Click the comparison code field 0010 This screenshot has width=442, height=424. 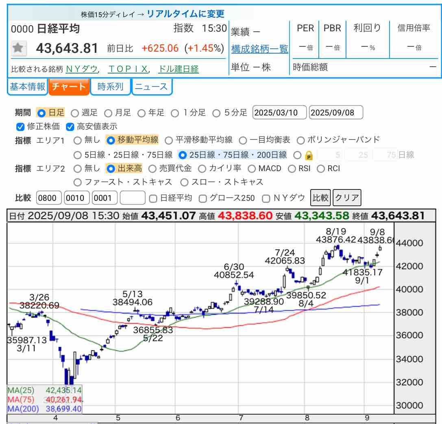click(x=77, y=198)
